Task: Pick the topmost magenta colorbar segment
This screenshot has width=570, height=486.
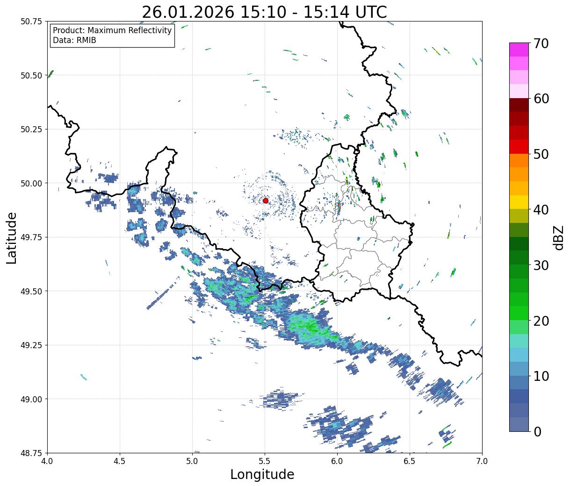Action: point(519,50)
